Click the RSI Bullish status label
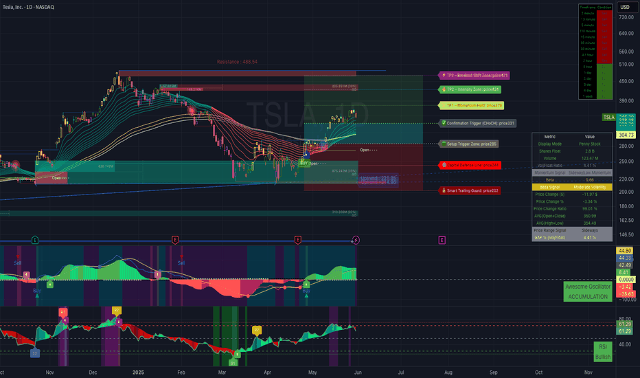 coord(603,351)
